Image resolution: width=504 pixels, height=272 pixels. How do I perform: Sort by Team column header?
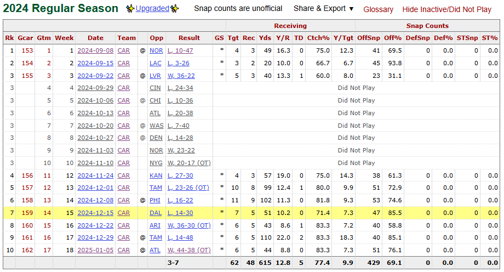tap(127, 38)
